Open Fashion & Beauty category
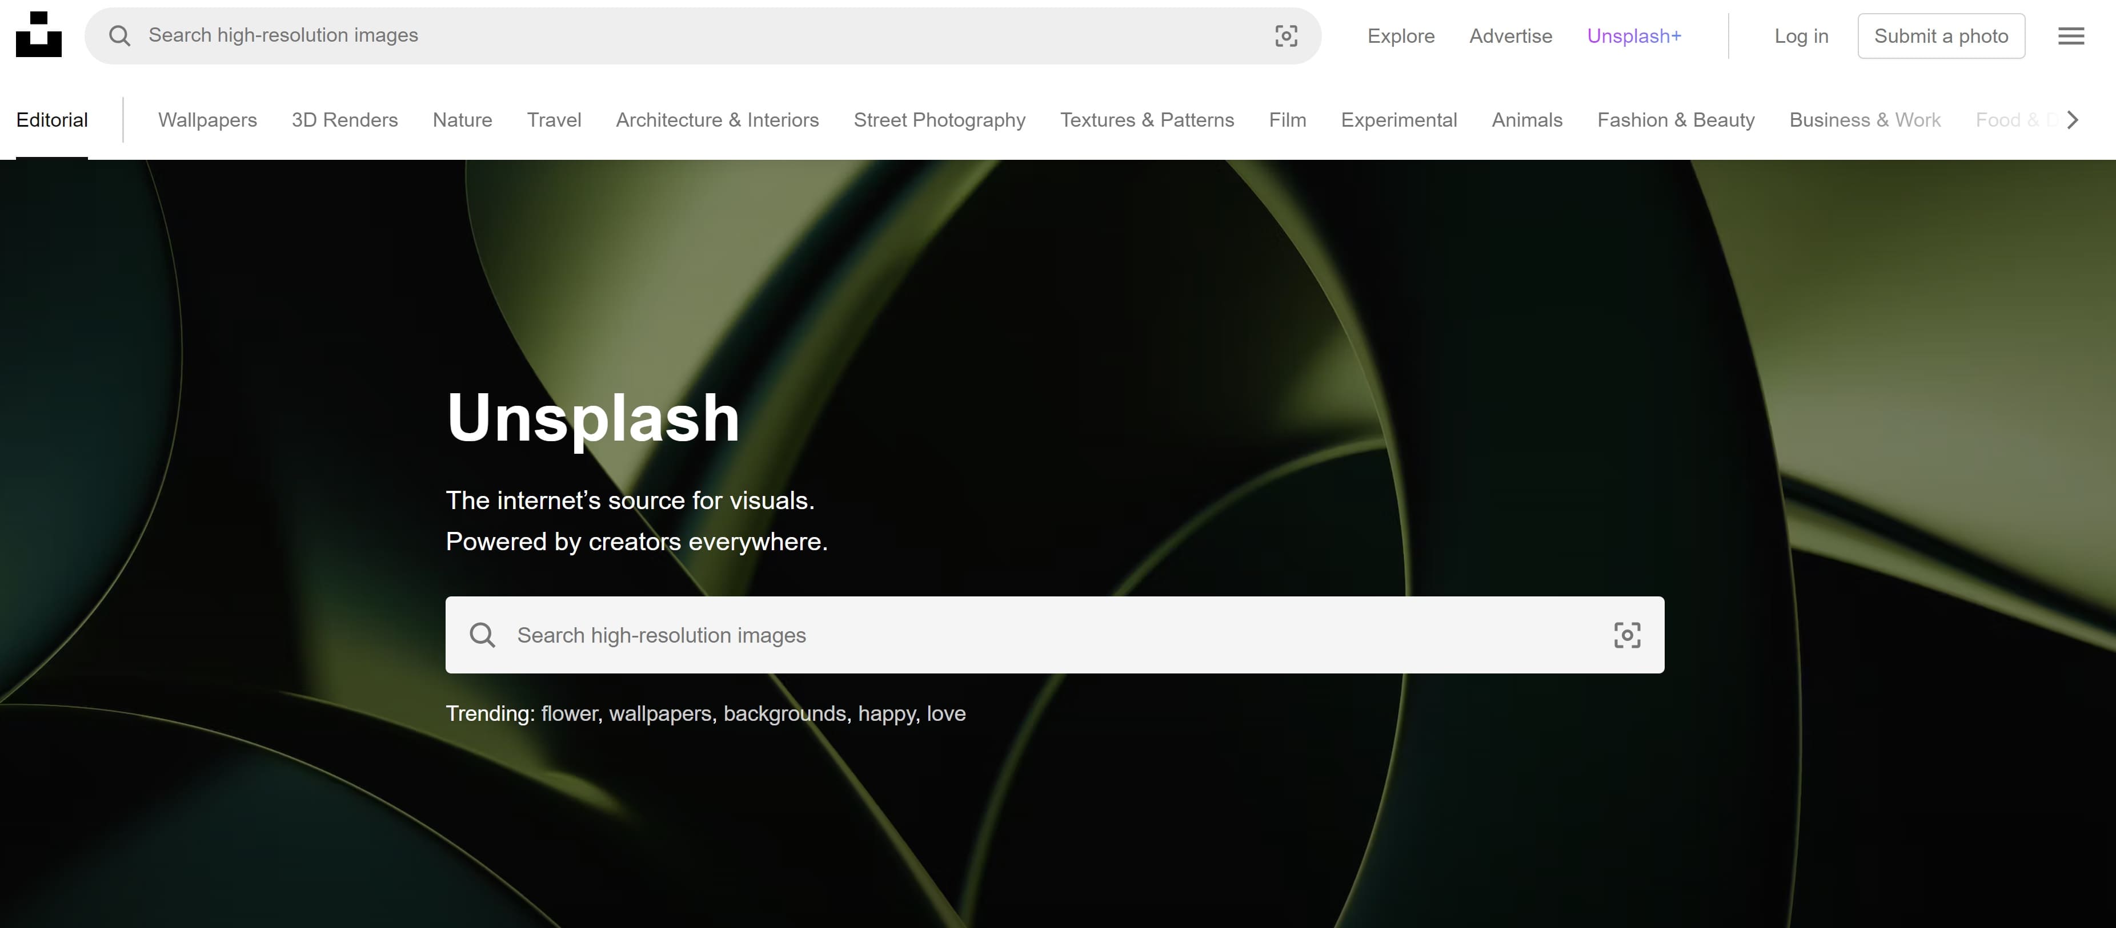2116x928 pixels. coord(1676,120)
